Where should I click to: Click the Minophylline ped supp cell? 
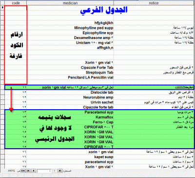tap(70, 28)
